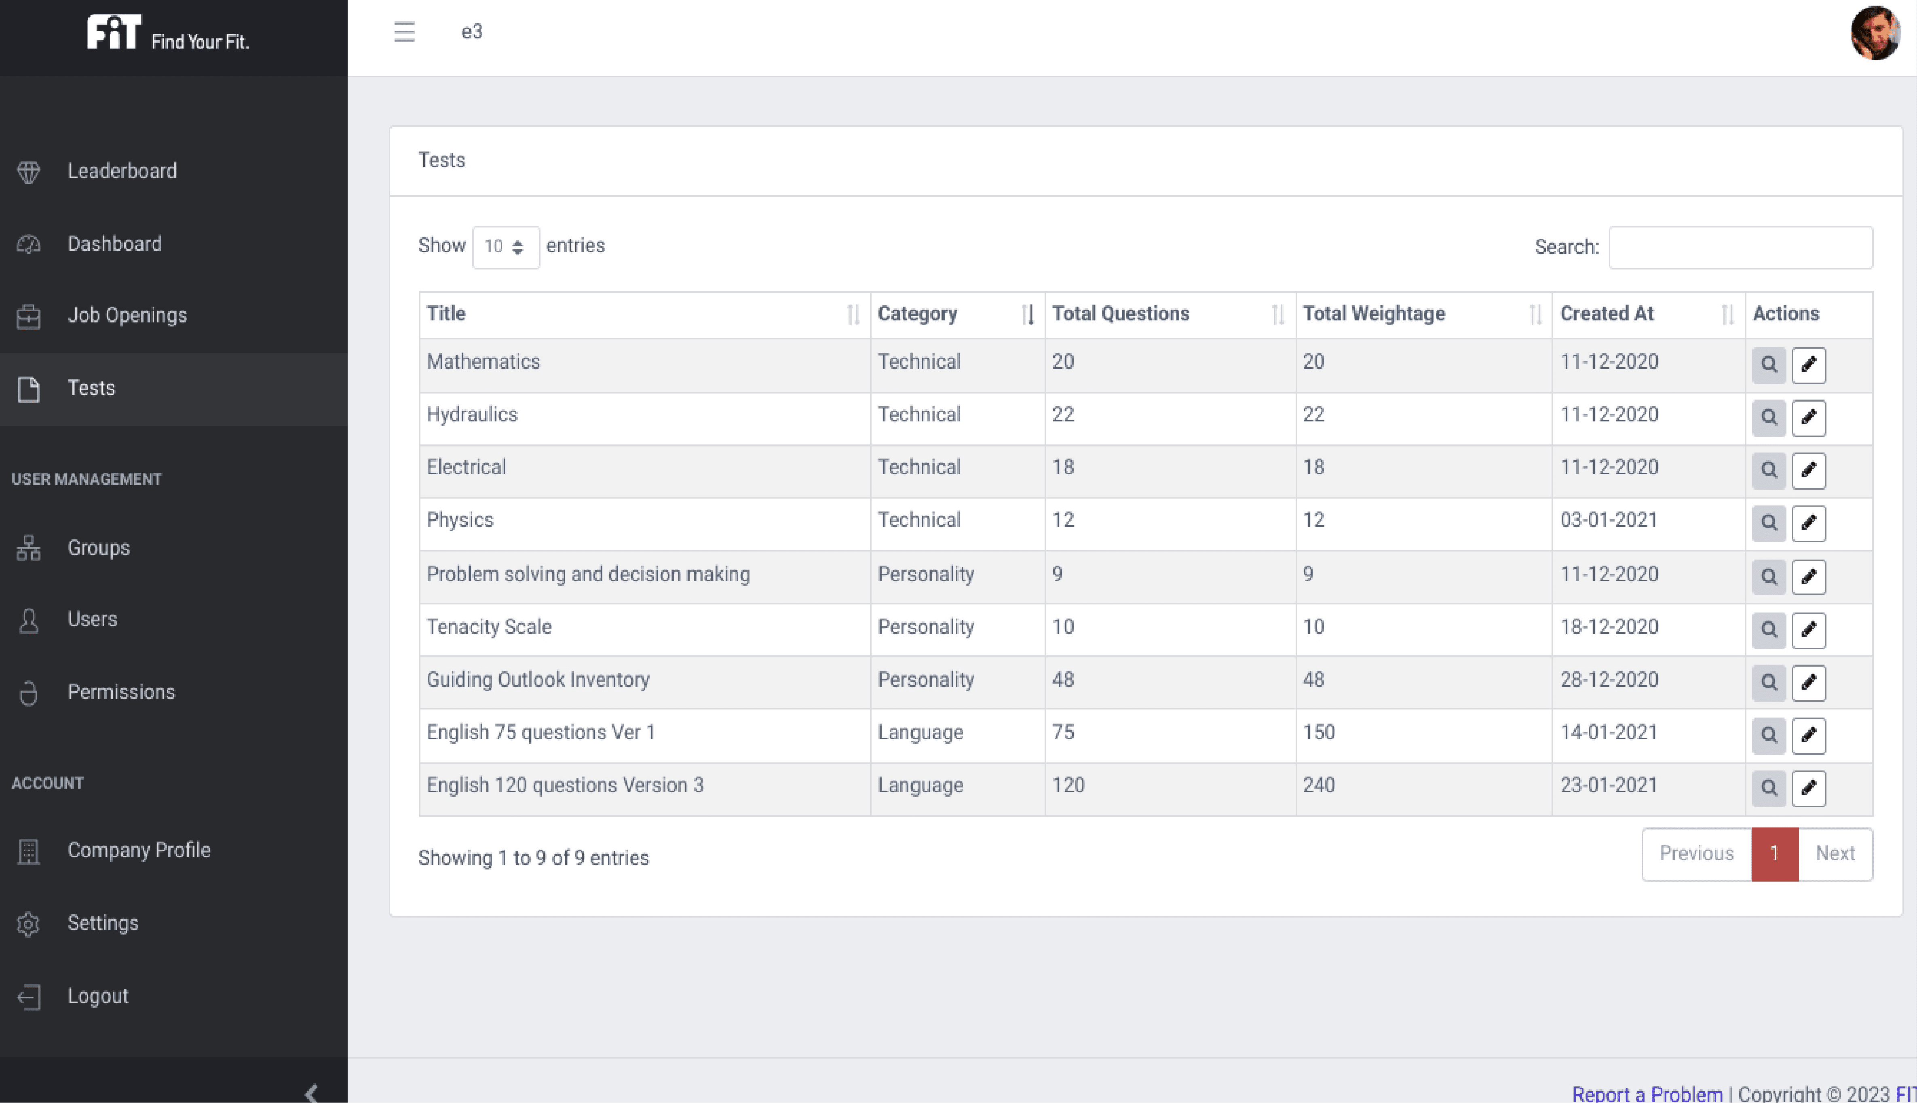Edit the Guiding Outlook Inventory test
This screenshot has height=1103, width=1917.
point(1809,683)
